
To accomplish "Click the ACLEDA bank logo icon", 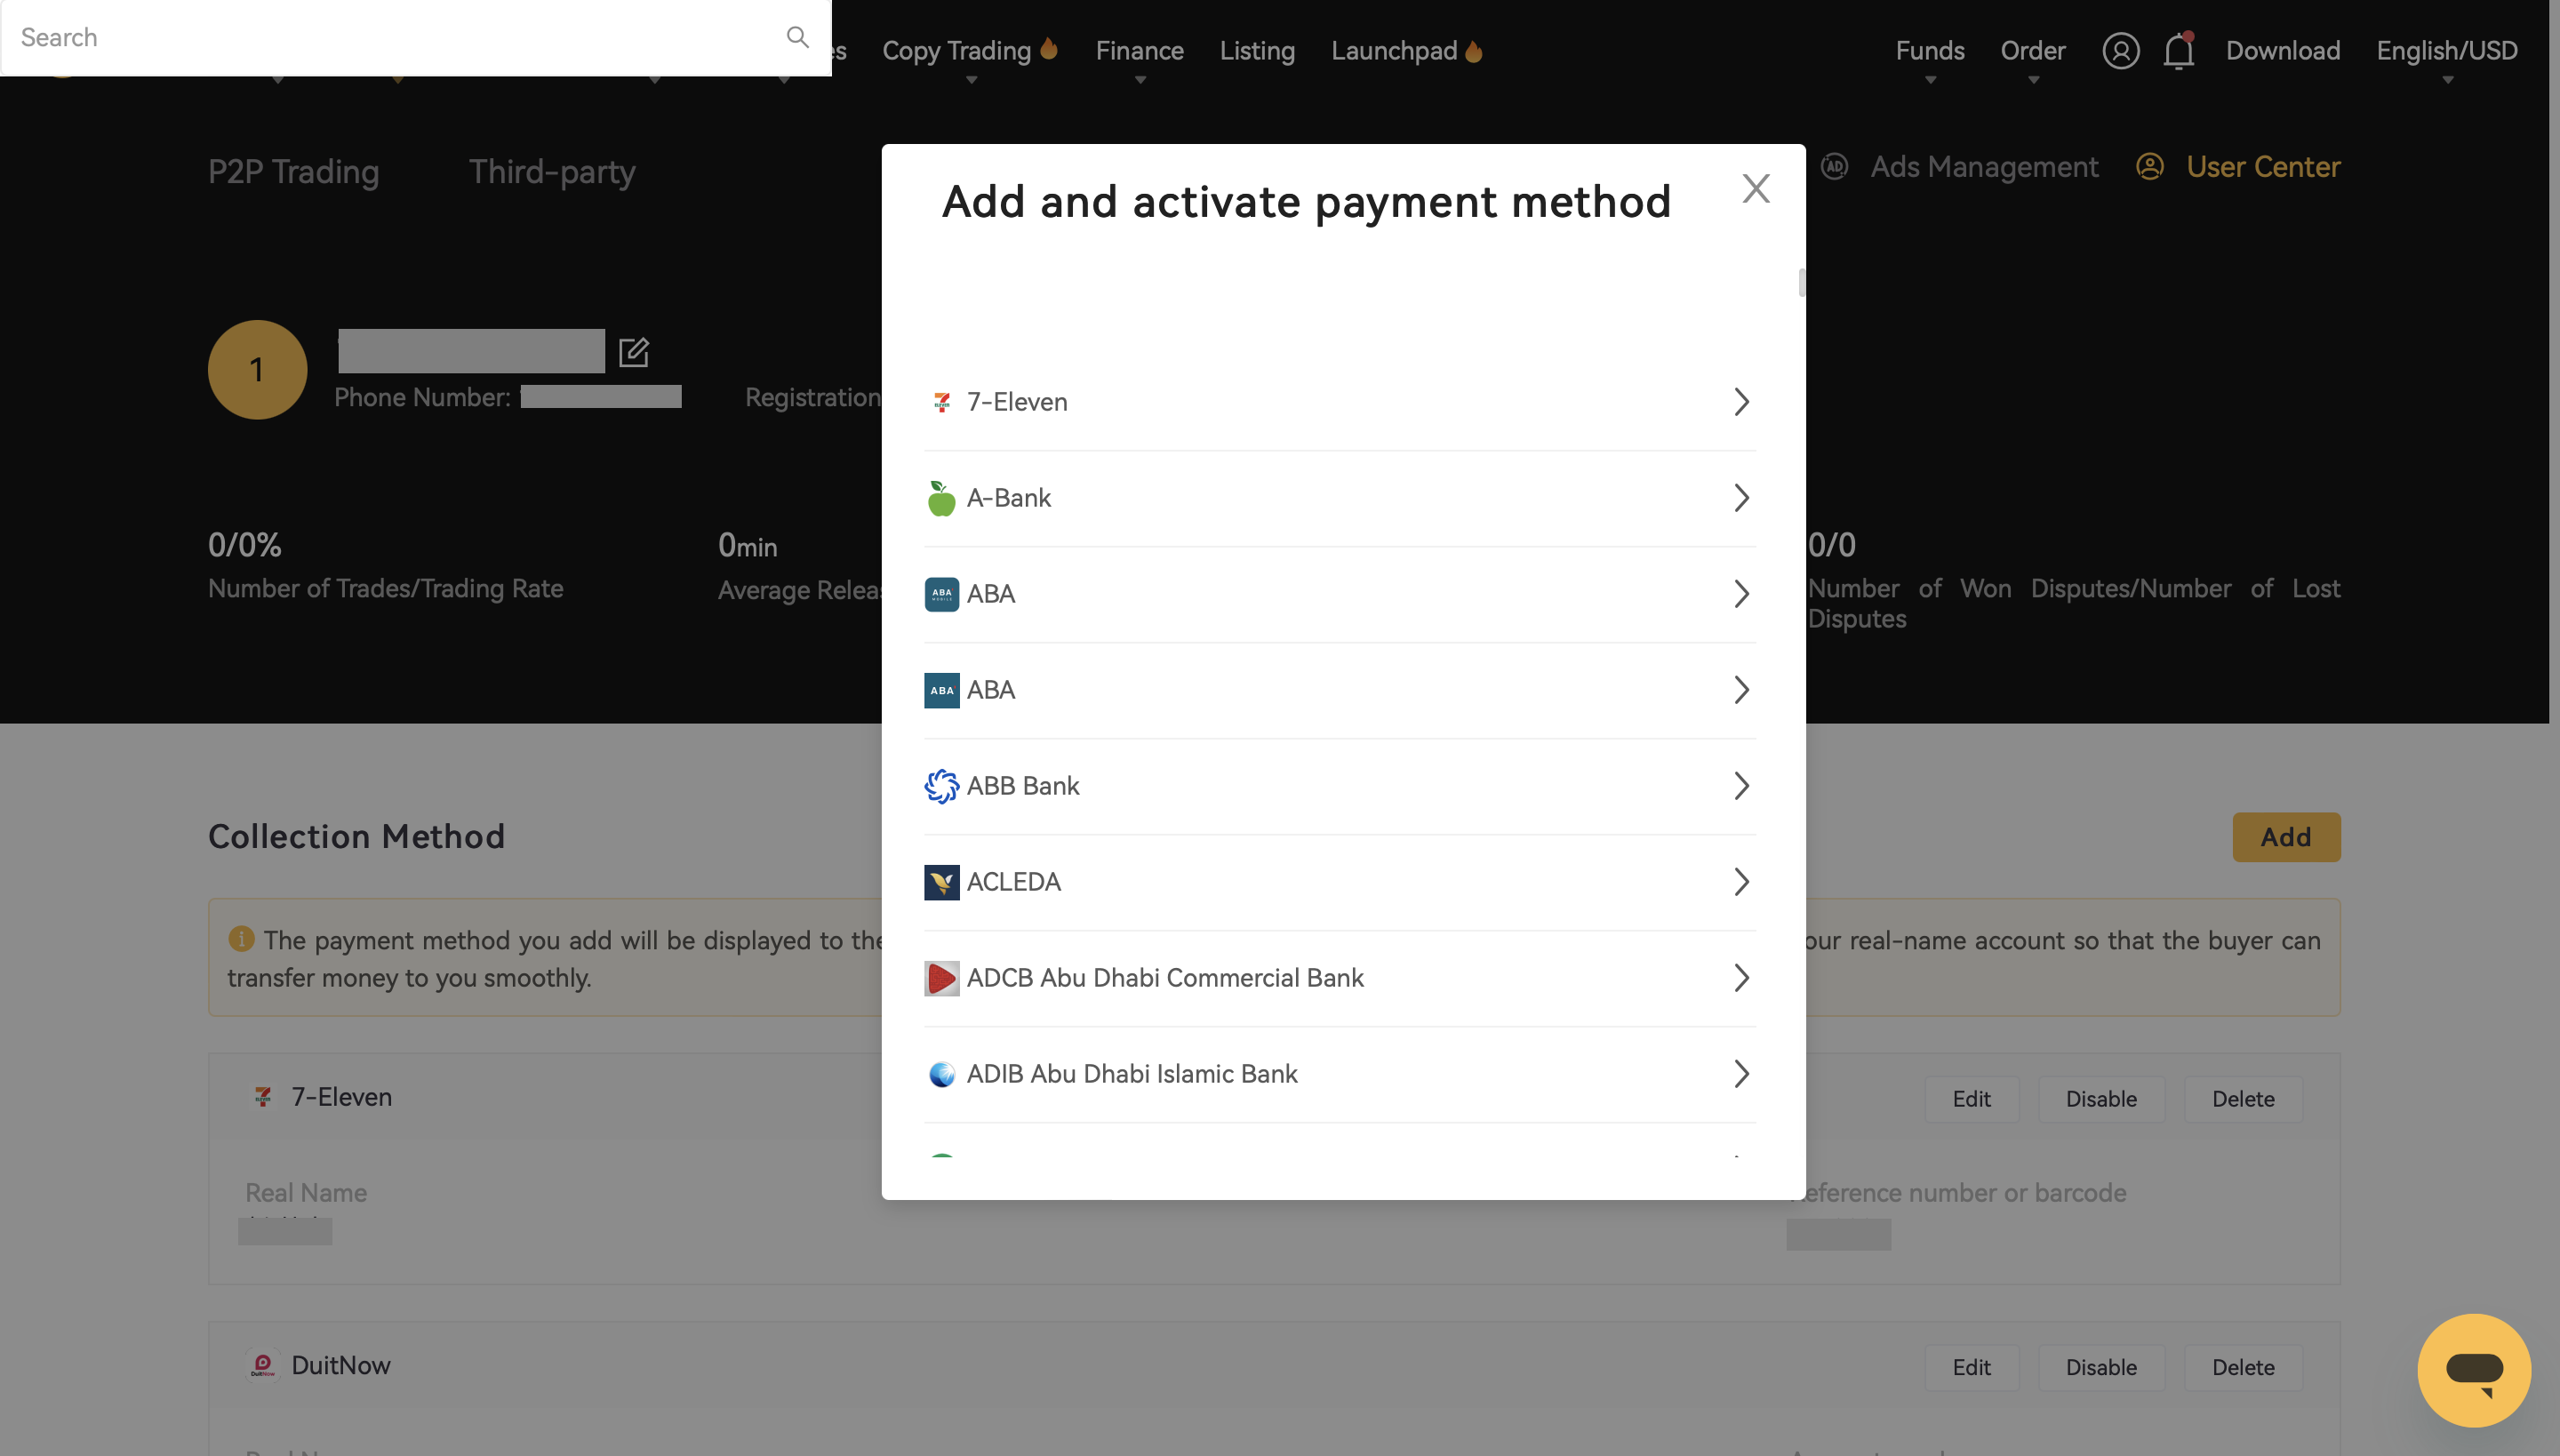I will click(941, 882).
